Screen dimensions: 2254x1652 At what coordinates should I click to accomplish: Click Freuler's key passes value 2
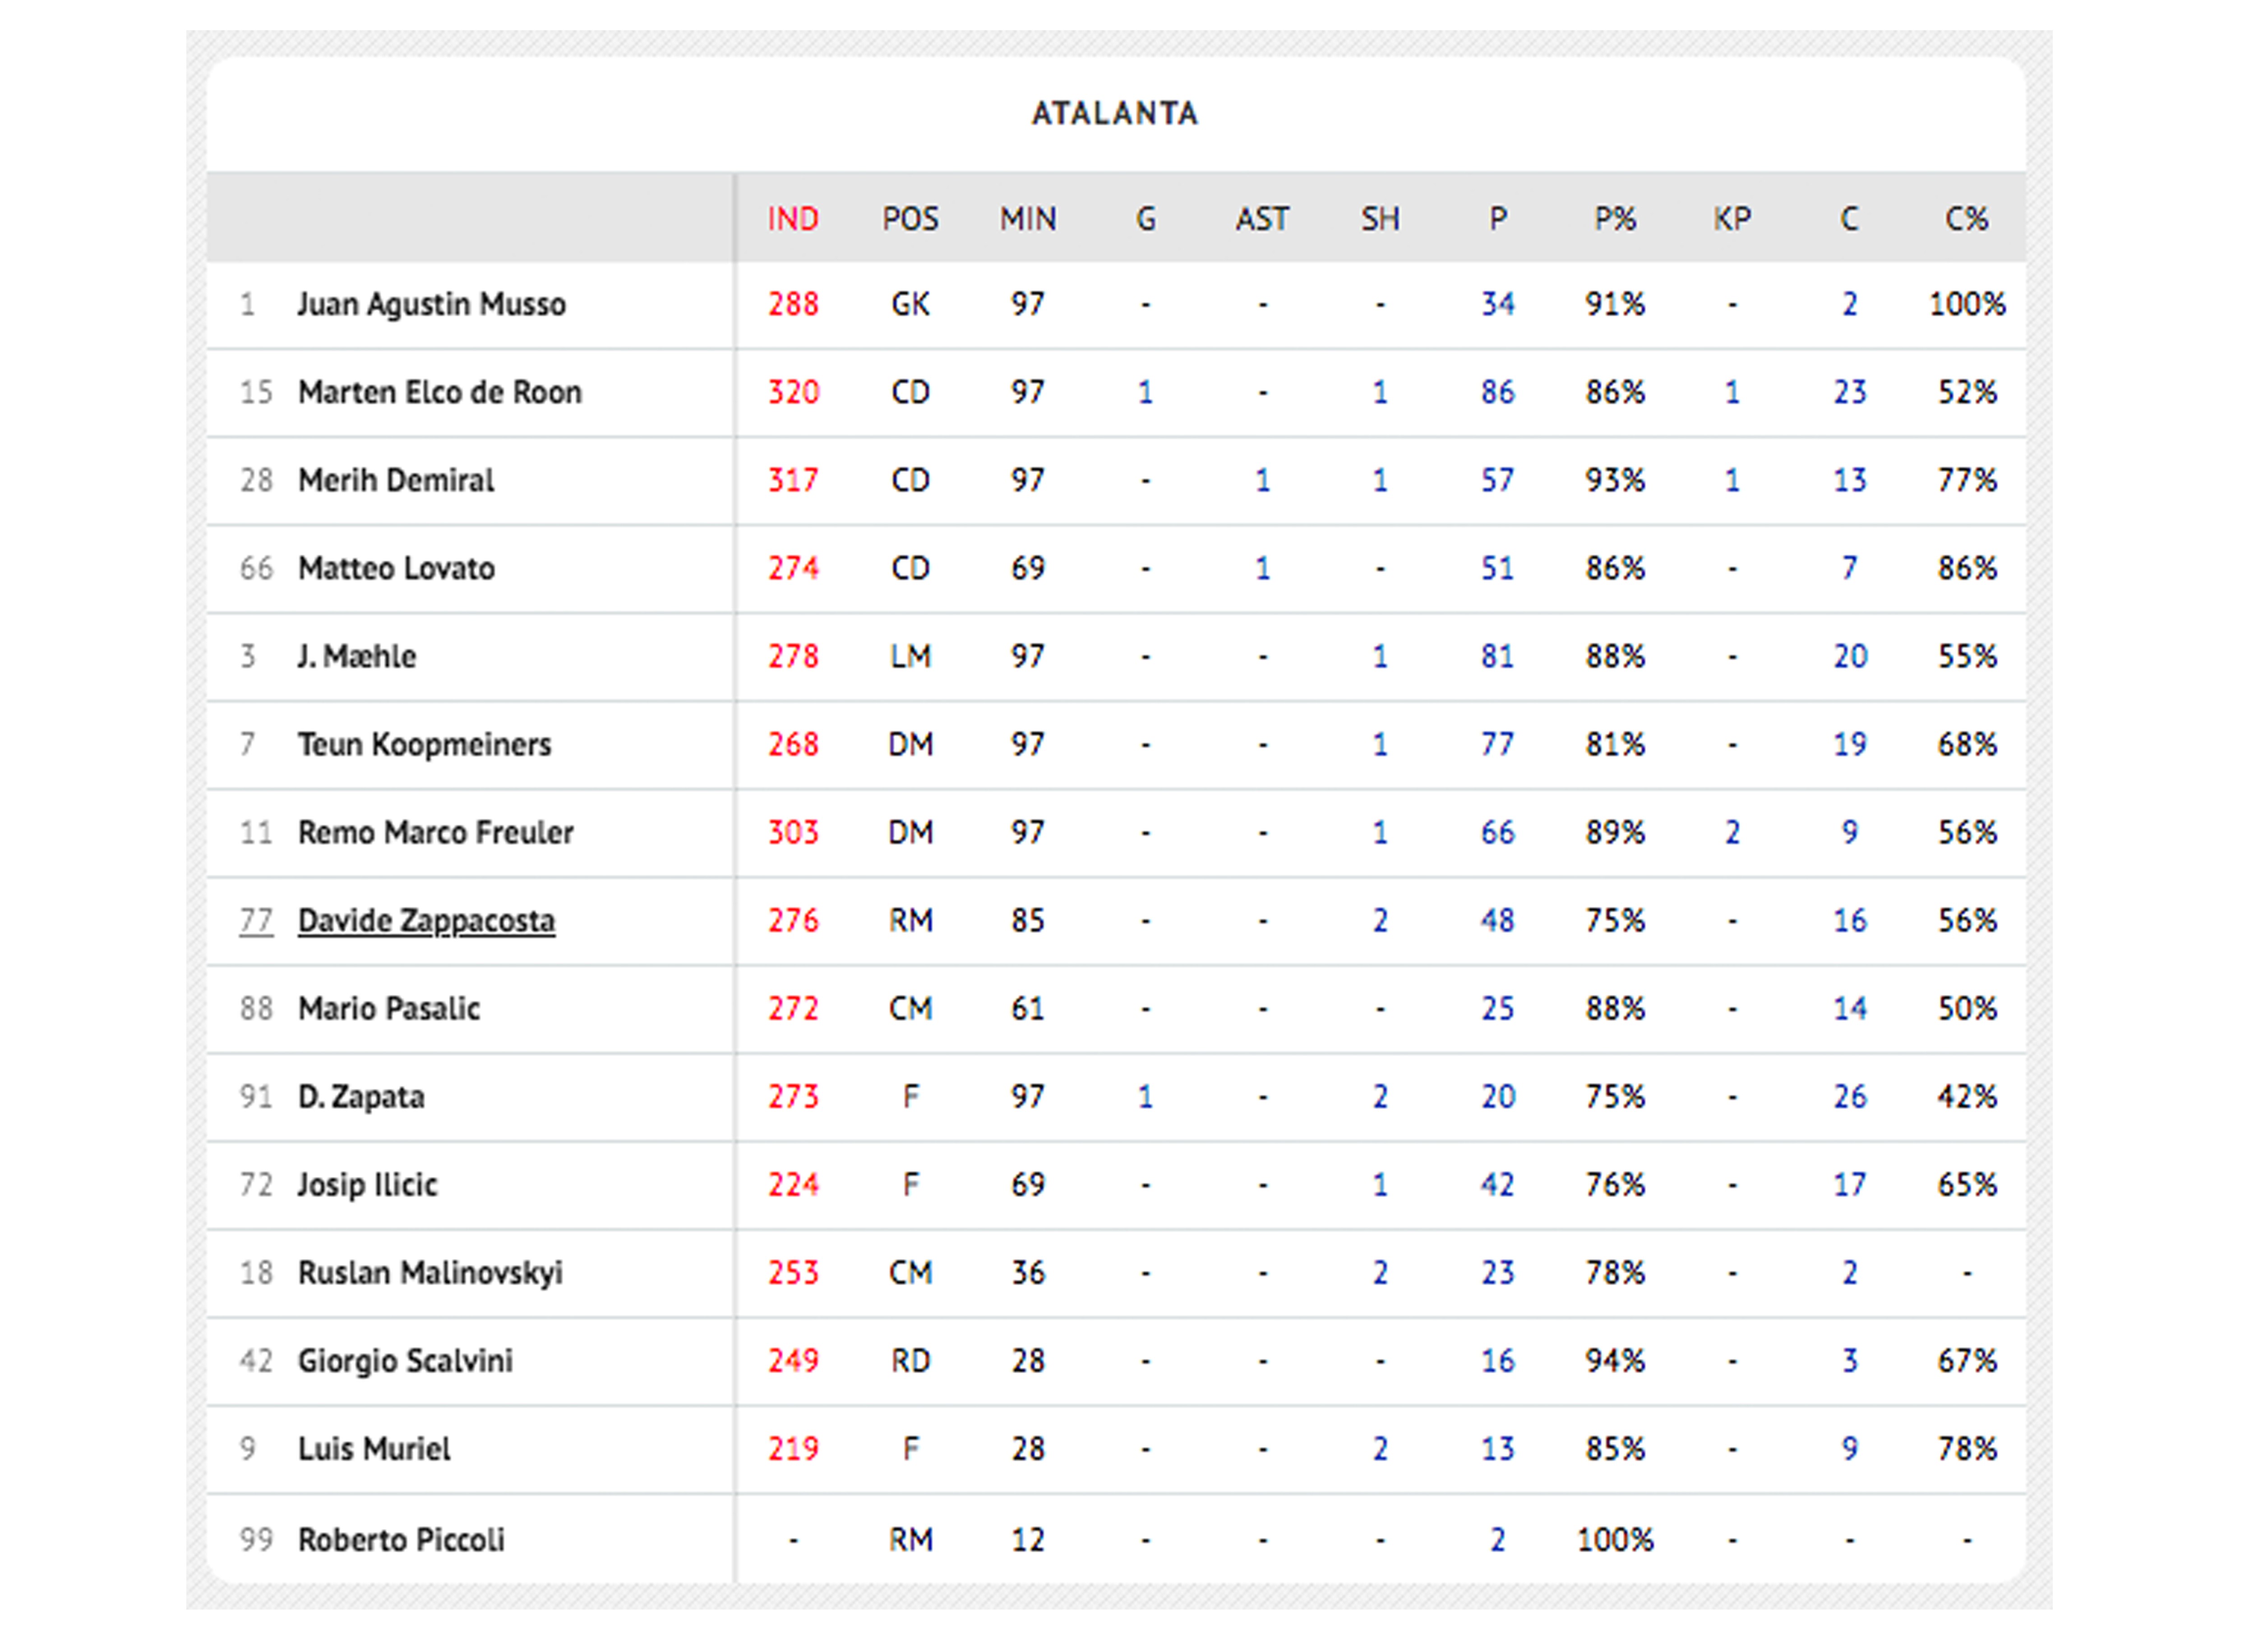point(1732,832)
